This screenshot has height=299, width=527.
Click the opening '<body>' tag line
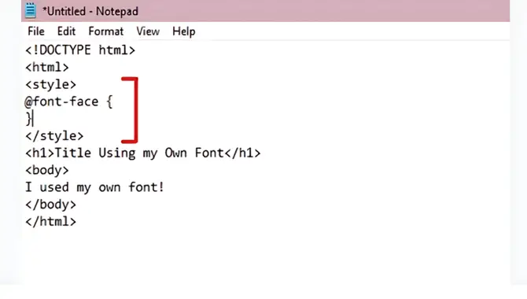click(x=47, y=170)
